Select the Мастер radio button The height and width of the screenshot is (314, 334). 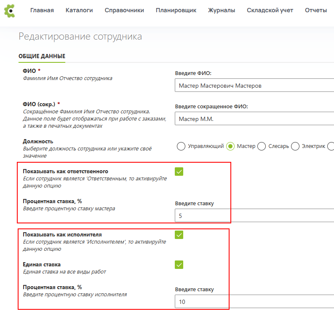(230, 146)
